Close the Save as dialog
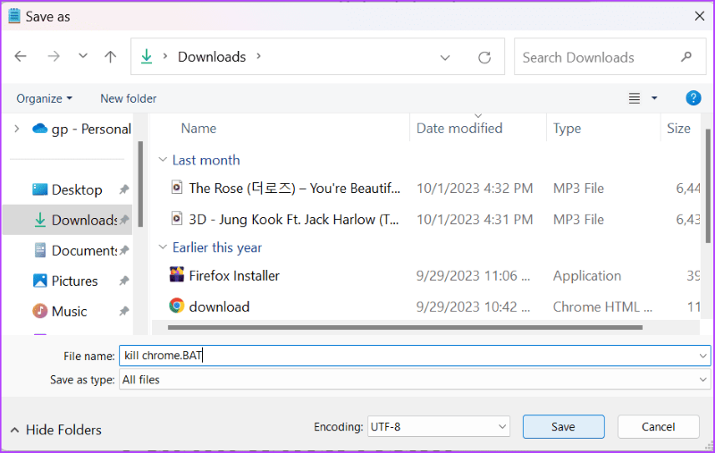This screenshot has width=715, height=453. [700, 16]
